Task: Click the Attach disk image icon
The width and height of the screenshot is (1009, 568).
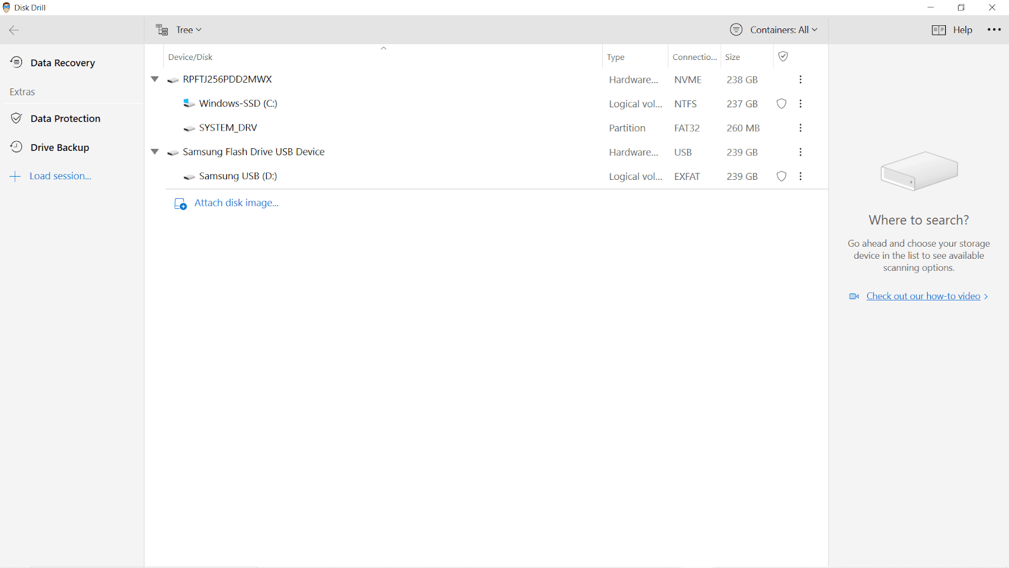Action: tap(180, 204)
